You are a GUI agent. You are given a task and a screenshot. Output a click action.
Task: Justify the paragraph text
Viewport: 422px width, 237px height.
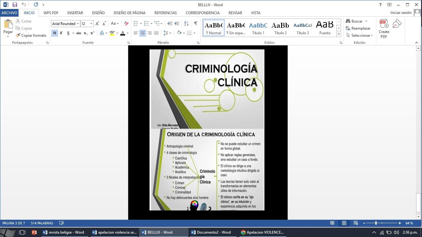click(156, 33)
